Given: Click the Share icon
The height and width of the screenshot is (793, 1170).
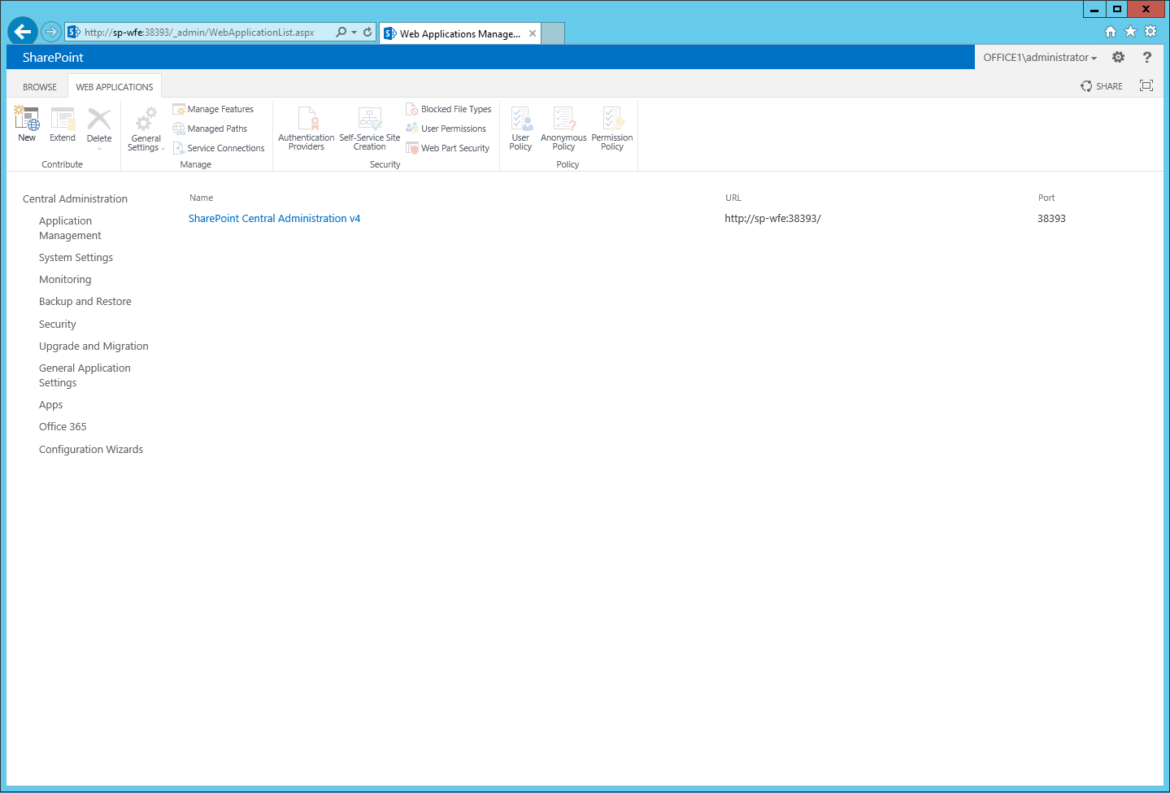Looking at the screenshot, I should (1086, 86).
